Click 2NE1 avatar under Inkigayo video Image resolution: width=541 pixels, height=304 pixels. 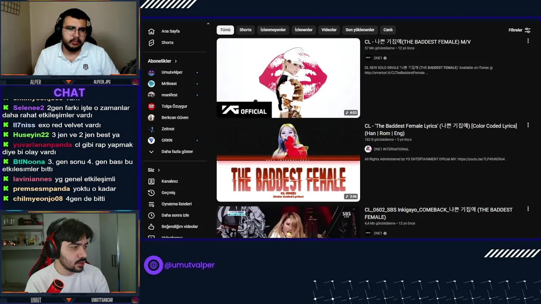click(368, 233)
